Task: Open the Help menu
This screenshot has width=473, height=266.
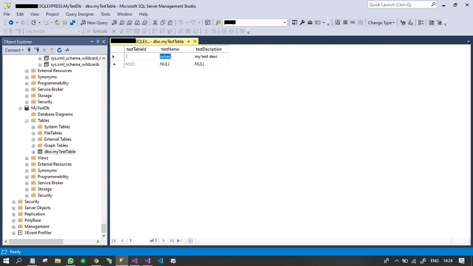Action: click(143, 14)
